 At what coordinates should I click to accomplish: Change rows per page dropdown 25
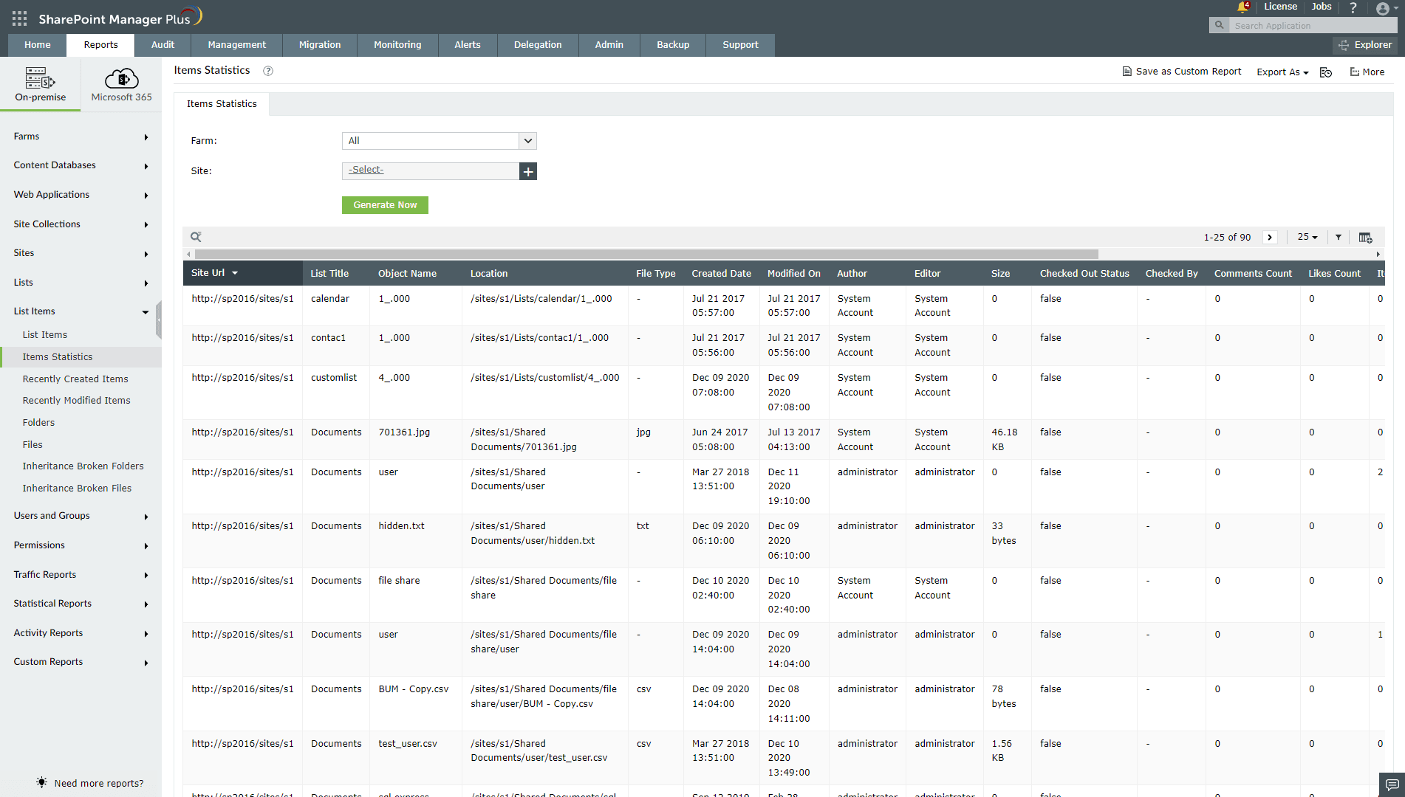(x=1307, y=237)
